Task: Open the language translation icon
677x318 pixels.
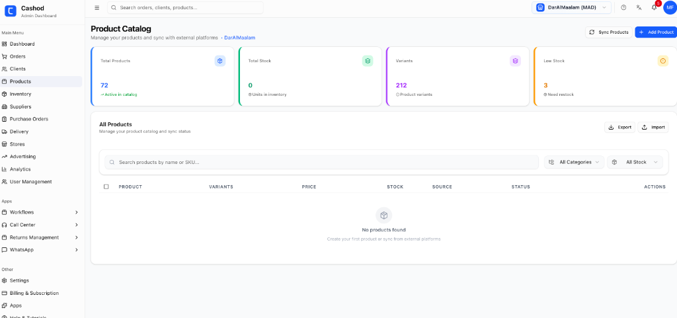Action: (x=639, y=7)
